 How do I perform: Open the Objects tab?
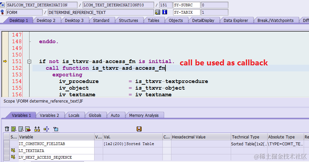coord(176,21)
